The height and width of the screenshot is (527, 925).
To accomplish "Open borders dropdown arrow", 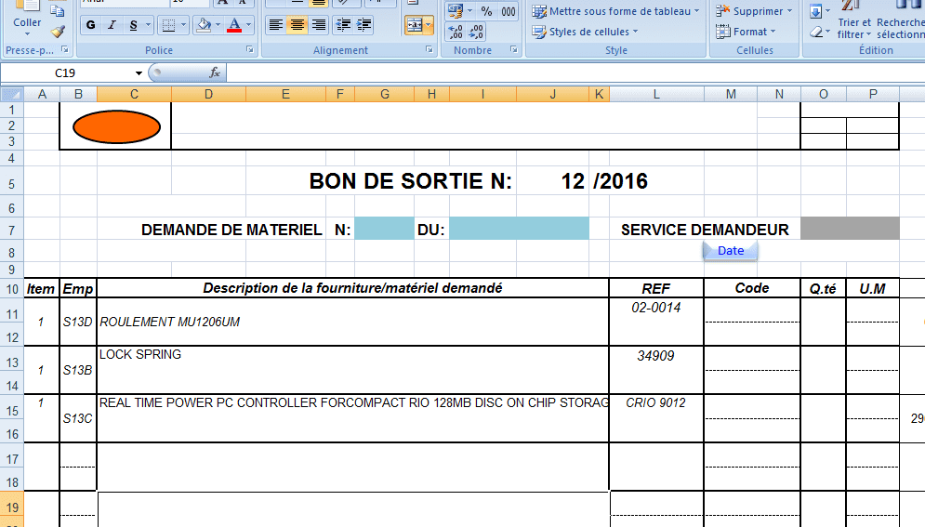I will 183,25.
